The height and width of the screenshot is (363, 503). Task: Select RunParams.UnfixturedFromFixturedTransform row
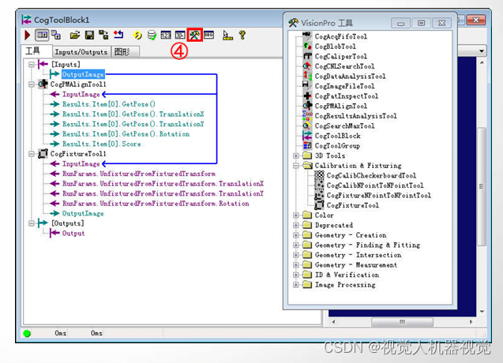click(139, 174)
